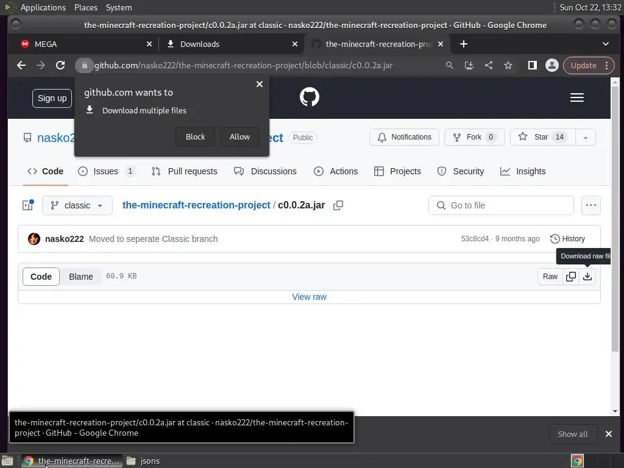This screenshot has width=624, height=468.
Task: Click the Notifications button
Action: pos(404,137)
